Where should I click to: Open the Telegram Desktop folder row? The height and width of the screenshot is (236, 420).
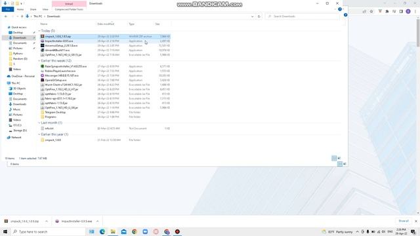(x=105, y=112)
